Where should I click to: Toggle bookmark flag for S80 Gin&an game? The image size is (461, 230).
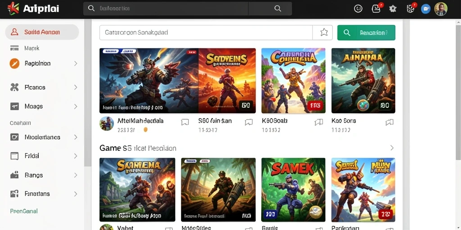[x=249, y=122]
